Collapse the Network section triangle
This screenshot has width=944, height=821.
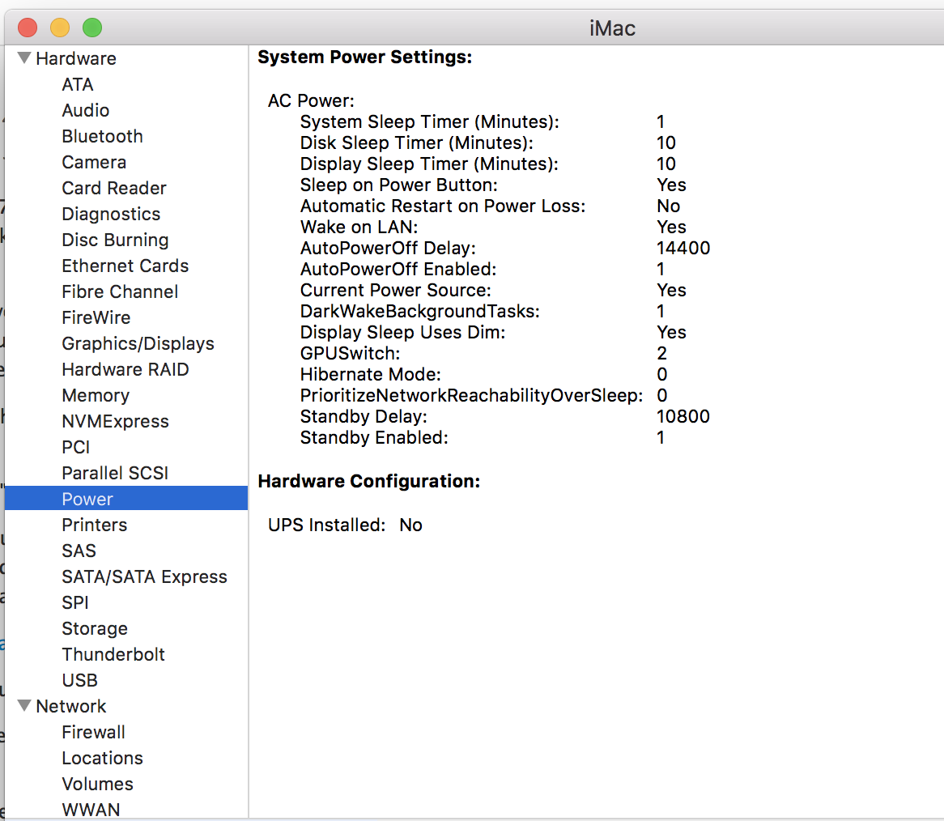[24, 705]
